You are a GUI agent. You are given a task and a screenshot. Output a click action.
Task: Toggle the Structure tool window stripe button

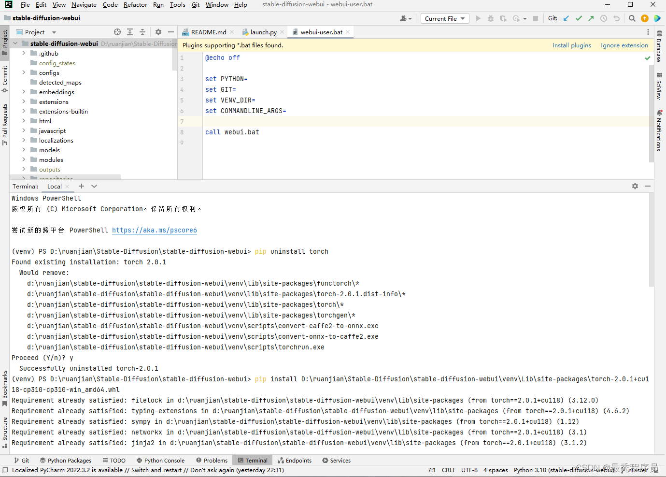click(5, 433)
